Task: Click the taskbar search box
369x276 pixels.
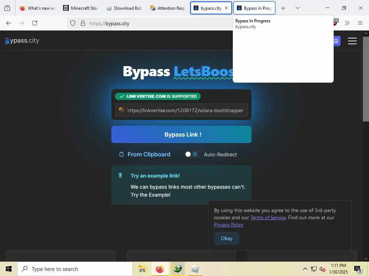Action: (x=75, y=269)
